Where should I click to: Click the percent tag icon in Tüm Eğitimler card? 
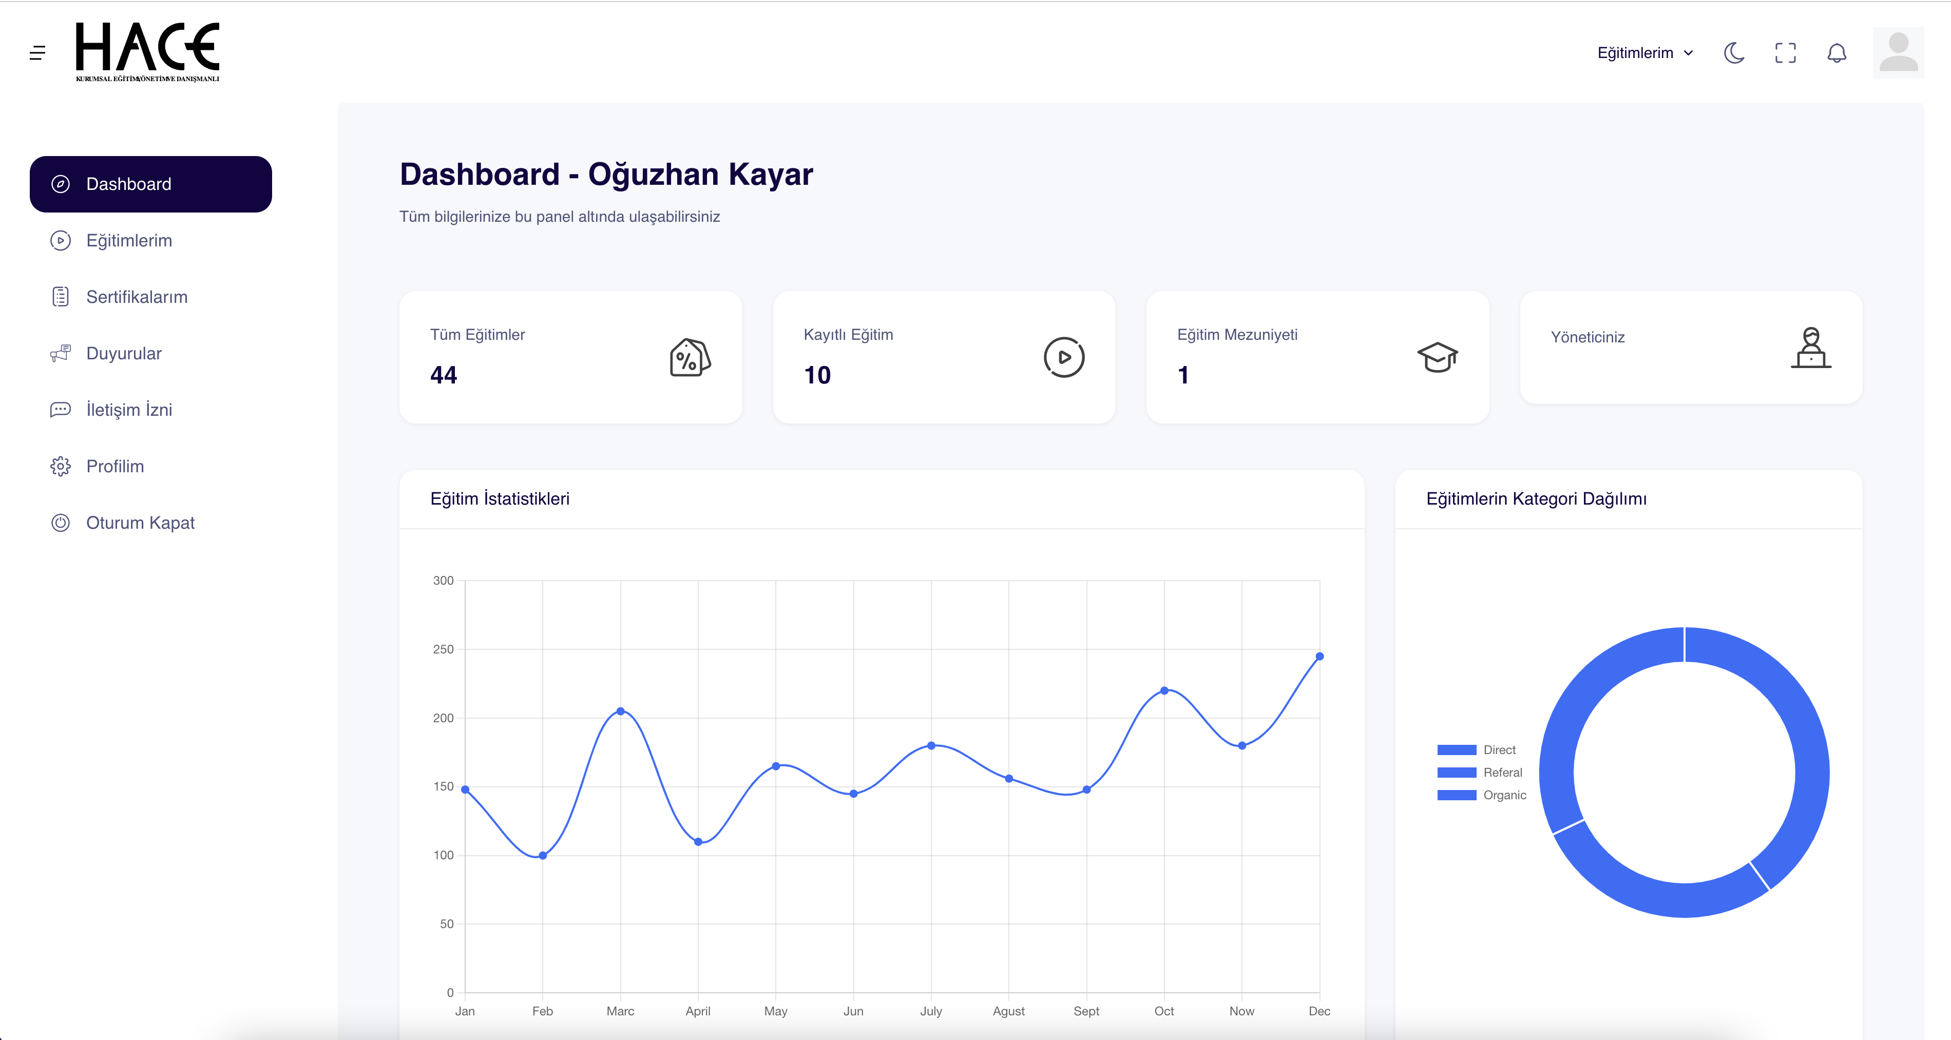[689, 357]
